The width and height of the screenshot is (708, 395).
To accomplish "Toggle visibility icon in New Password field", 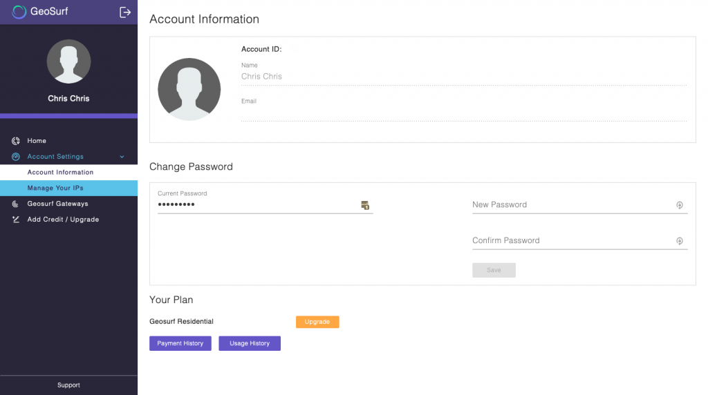I will click(x=680, y=205).
